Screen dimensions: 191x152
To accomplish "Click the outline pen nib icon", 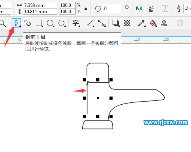I will click(179, 9).
